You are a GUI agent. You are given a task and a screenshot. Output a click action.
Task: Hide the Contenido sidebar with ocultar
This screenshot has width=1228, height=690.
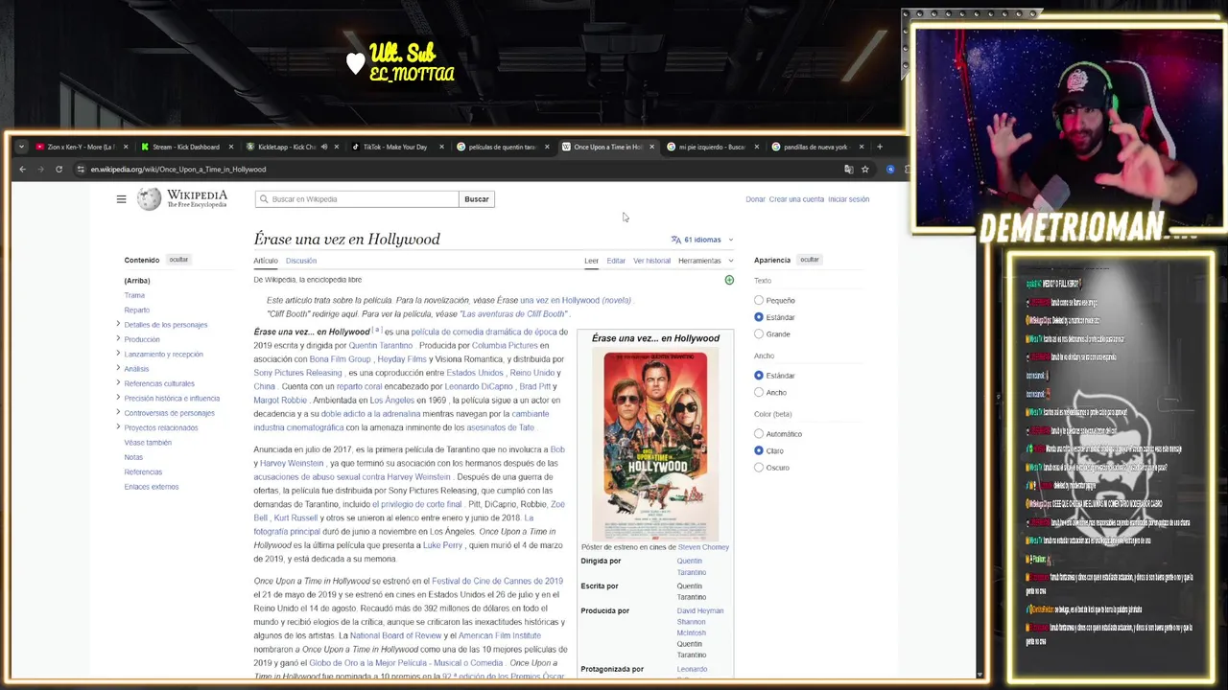click(x=178, y=260)
